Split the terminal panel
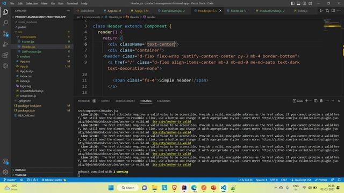This screenshot has width=344, height=193. (x=316, y=101)
